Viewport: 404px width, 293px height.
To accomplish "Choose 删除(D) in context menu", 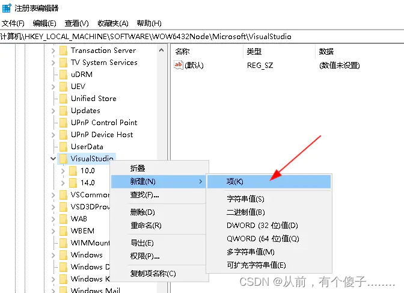I will pyautogui.click(x=159, y=212).
